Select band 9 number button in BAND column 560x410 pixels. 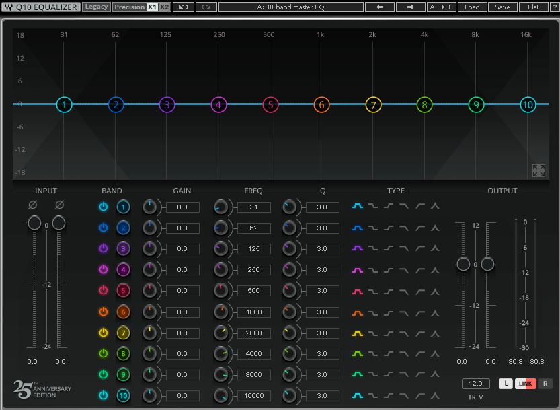pos(123,374)
